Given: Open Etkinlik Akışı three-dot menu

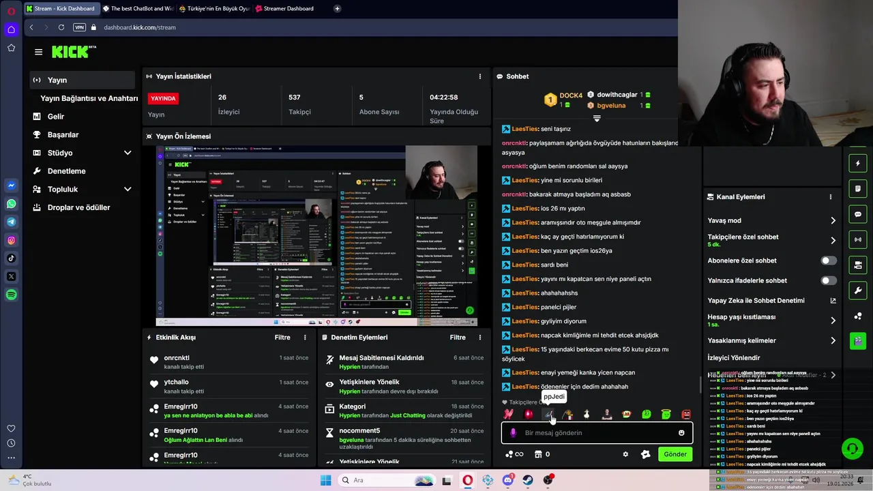Looking at the screenshot, I should 305,338.
